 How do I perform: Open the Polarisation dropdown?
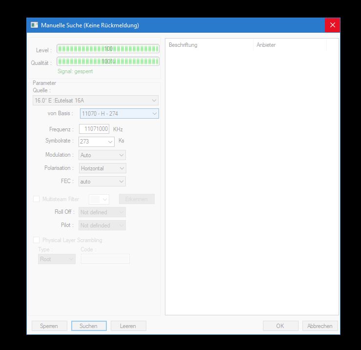click(102, 168)
